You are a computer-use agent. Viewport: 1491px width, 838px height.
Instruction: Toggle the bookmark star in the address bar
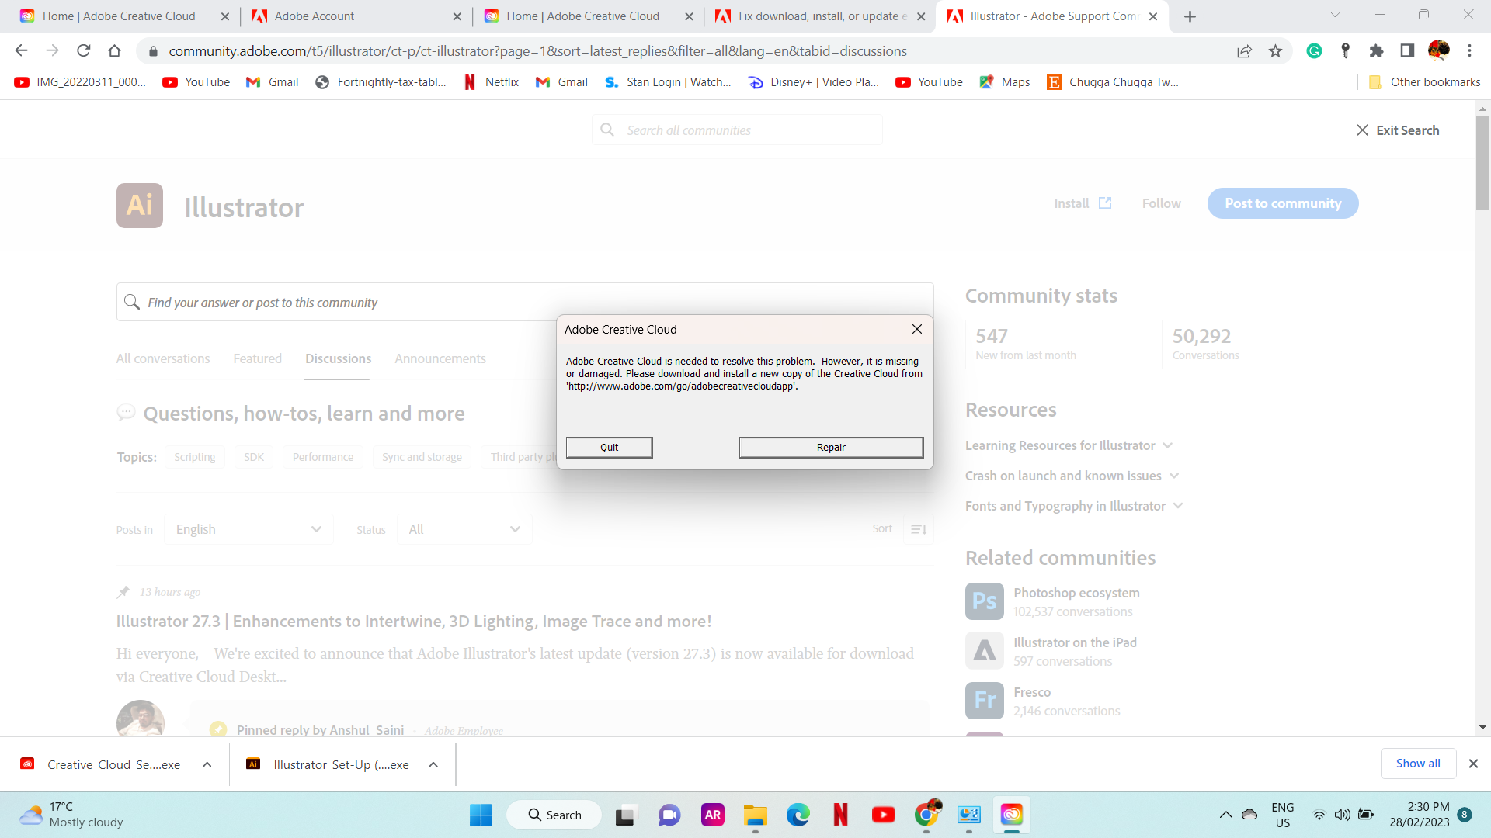point(1276,50)
